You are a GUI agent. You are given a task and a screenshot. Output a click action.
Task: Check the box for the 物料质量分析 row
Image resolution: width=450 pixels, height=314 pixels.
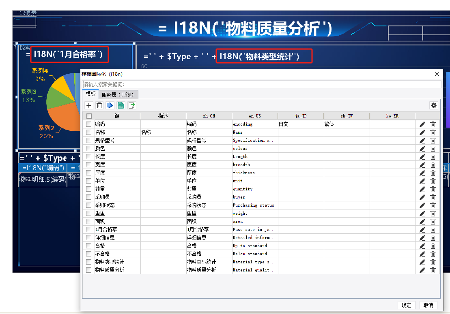[89, 270]
